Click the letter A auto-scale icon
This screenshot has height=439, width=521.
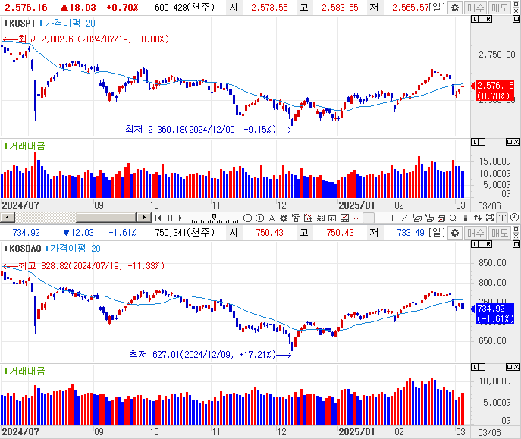point(271,218)
